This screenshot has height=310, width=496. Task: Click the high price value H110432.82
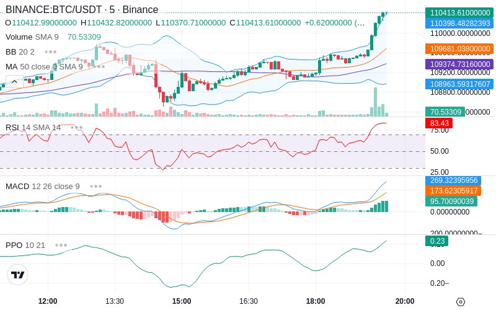point(117,23)
